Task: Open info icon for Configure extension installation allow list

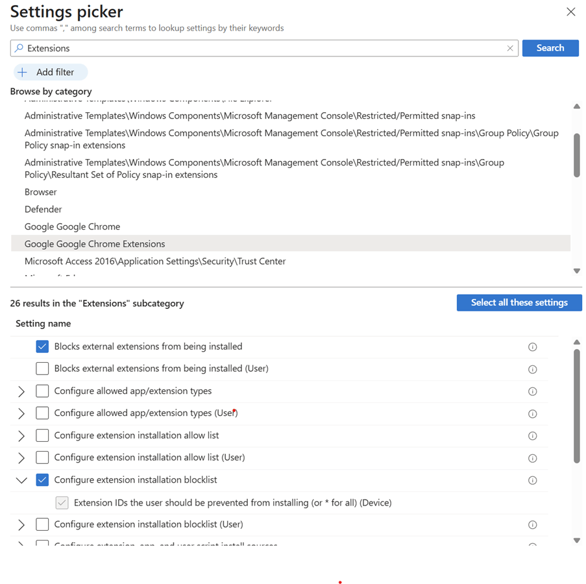Action: (532, 436)
